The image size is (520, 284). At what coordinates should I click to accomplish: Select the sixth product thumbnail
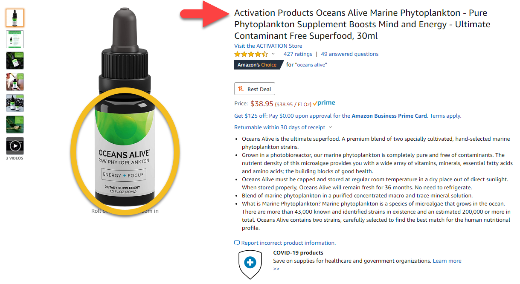15,125
